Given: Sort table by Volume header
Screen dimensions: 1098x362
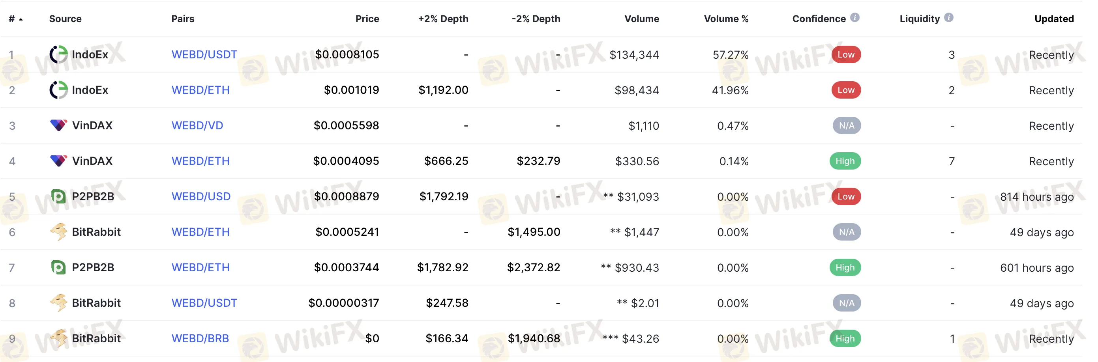Looking at the screenshot, I should 641,19.
